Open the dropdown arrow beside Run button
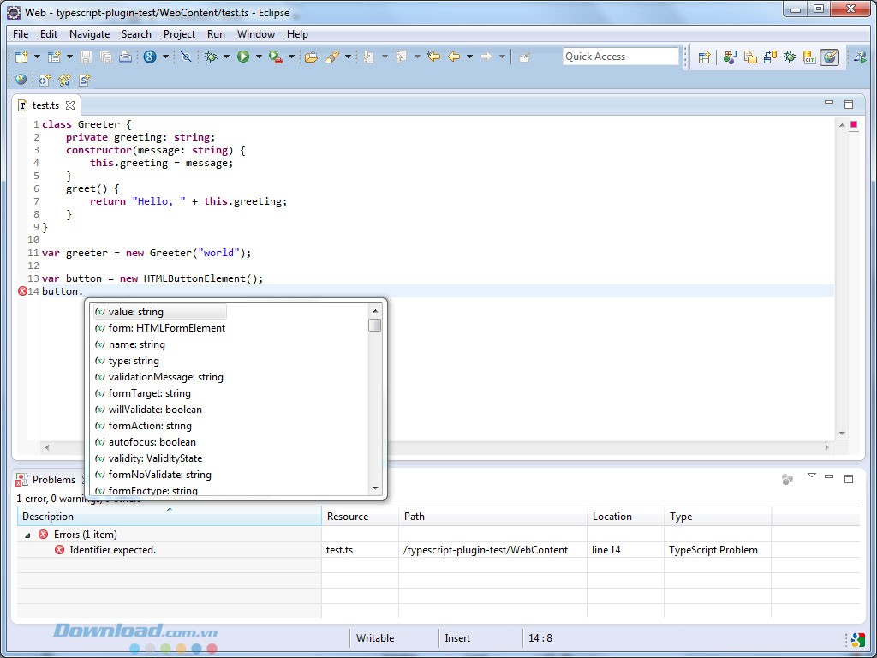This screenshot has width=877, height=658. (259, 57)
